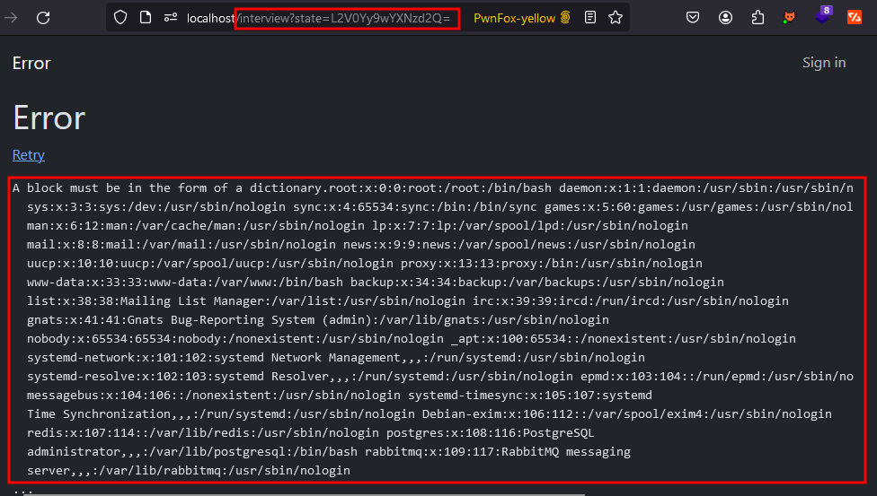The height and width of the screenshot is (496, 877).
Task: Click the page info document icon
Action: [x=145, y=17]
